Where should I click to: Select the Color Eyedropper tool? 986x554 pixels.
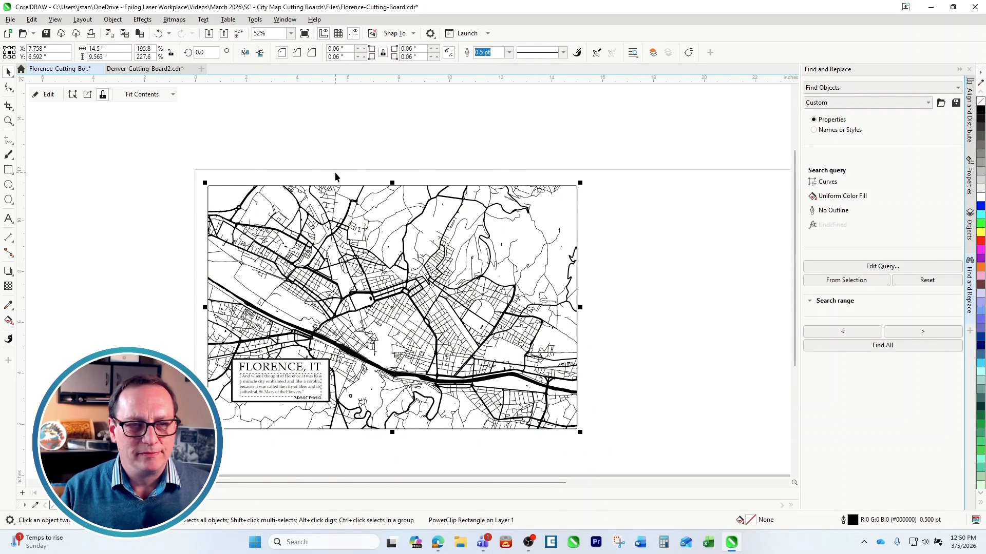click(8, 305)
